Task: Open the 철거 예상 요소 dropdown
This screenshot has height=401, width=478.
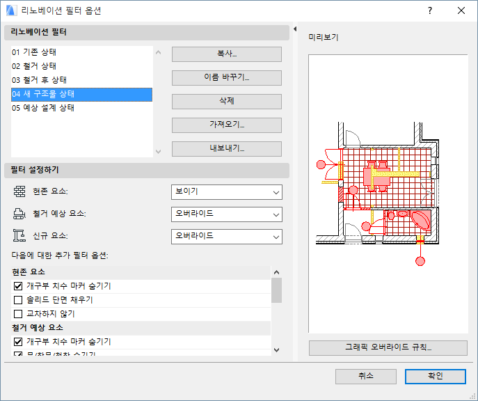Action: point(227,214)
